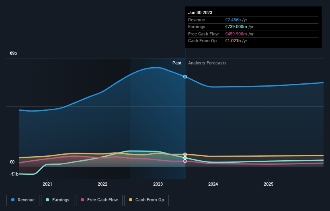Click the 'Analysts Forecasts' label
This screenshot has height=211, width=330.
207,63
